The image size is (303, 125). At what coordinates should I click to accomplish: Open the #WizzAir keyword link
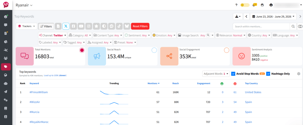tap(35, 102)
